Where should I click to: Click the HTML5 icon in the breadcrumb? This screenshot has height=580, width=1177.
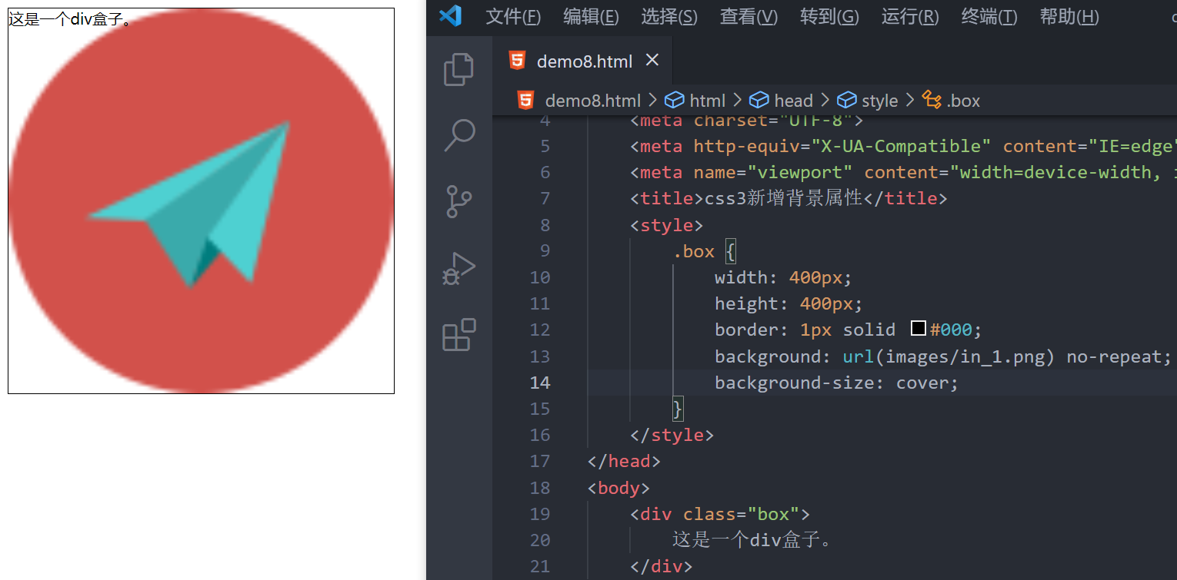(526, 100)
